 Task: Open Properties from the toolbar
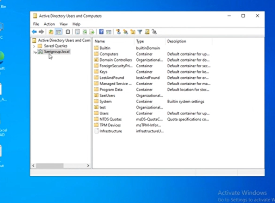[x=77, y=32]
